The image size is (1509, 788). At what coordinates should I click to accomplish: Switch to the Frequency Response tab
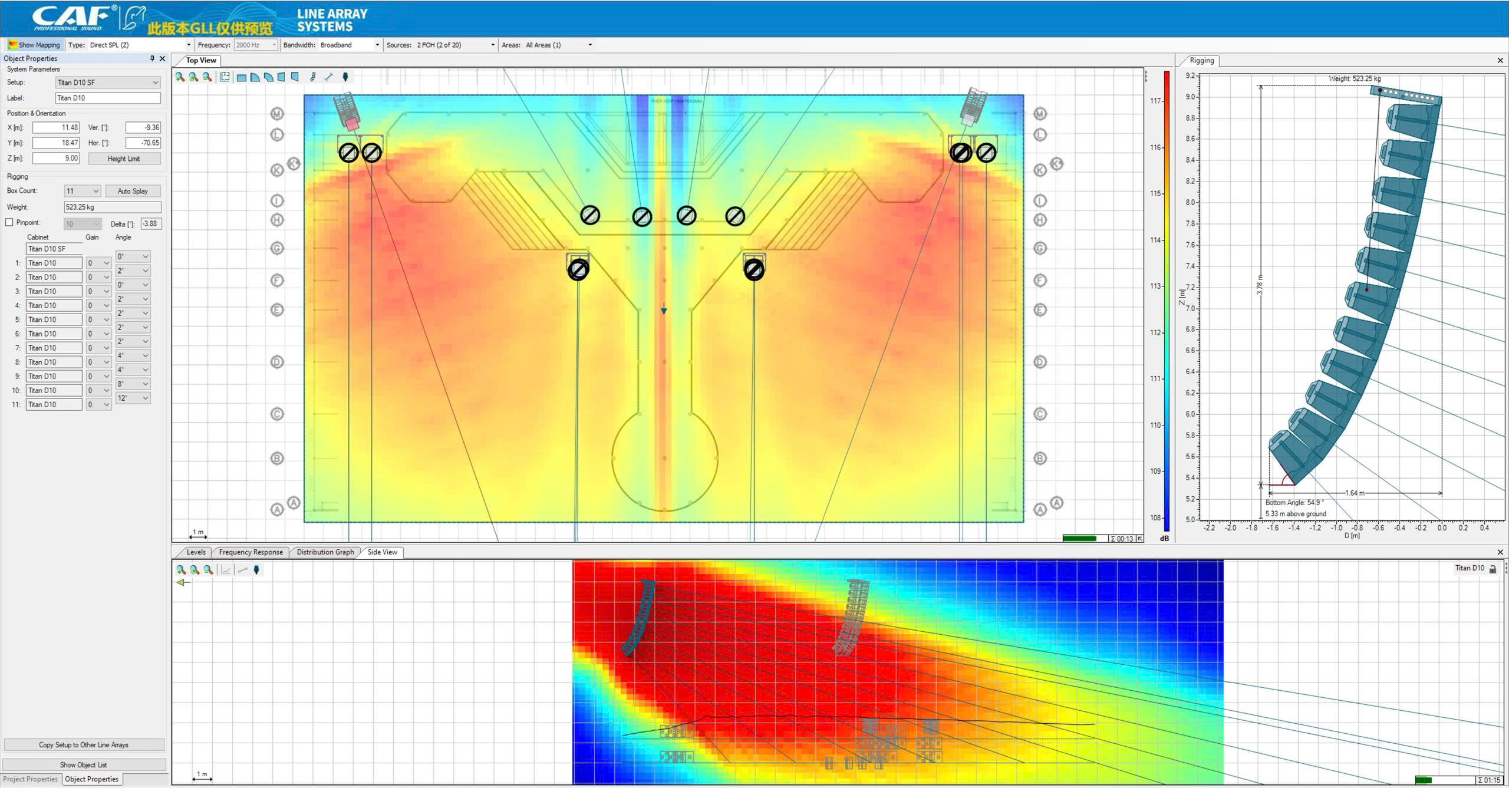[251, 552]
